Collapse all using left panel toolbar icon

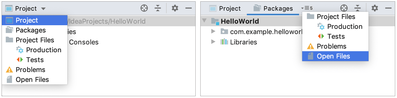click(158, 8)
